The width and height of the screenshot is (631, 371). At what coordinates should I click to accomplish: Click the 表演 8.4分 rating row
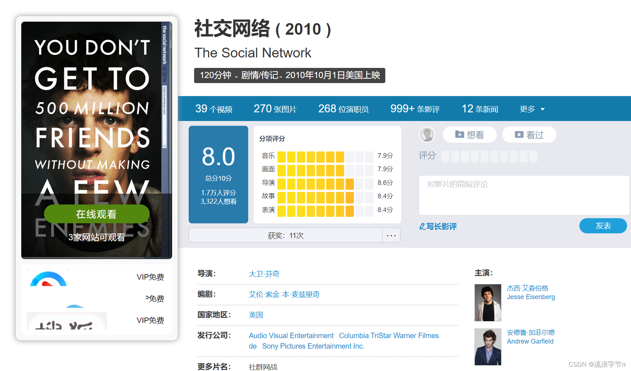[327, 210]
